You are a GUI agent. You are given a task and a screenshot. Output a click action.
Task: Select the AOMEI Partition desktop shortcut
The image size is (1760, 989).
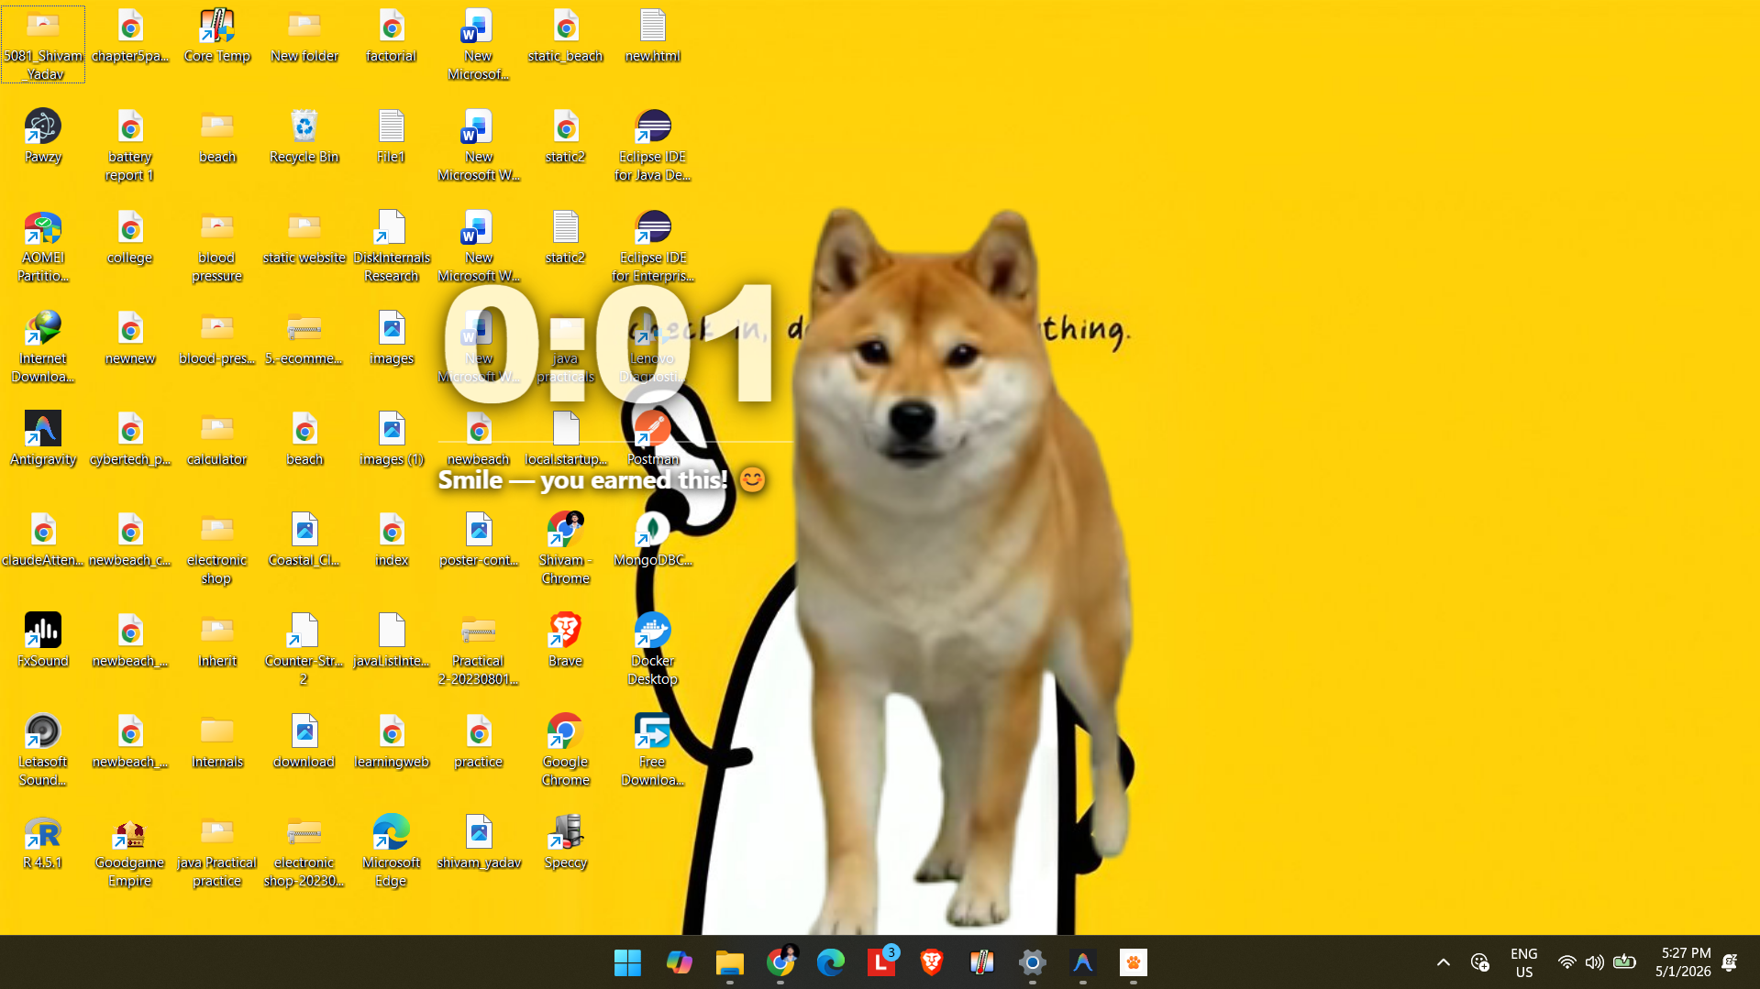coord(43,247)
